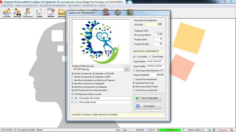Click the Num indicator in status bar
236x132 pixels.
(119, 130)
